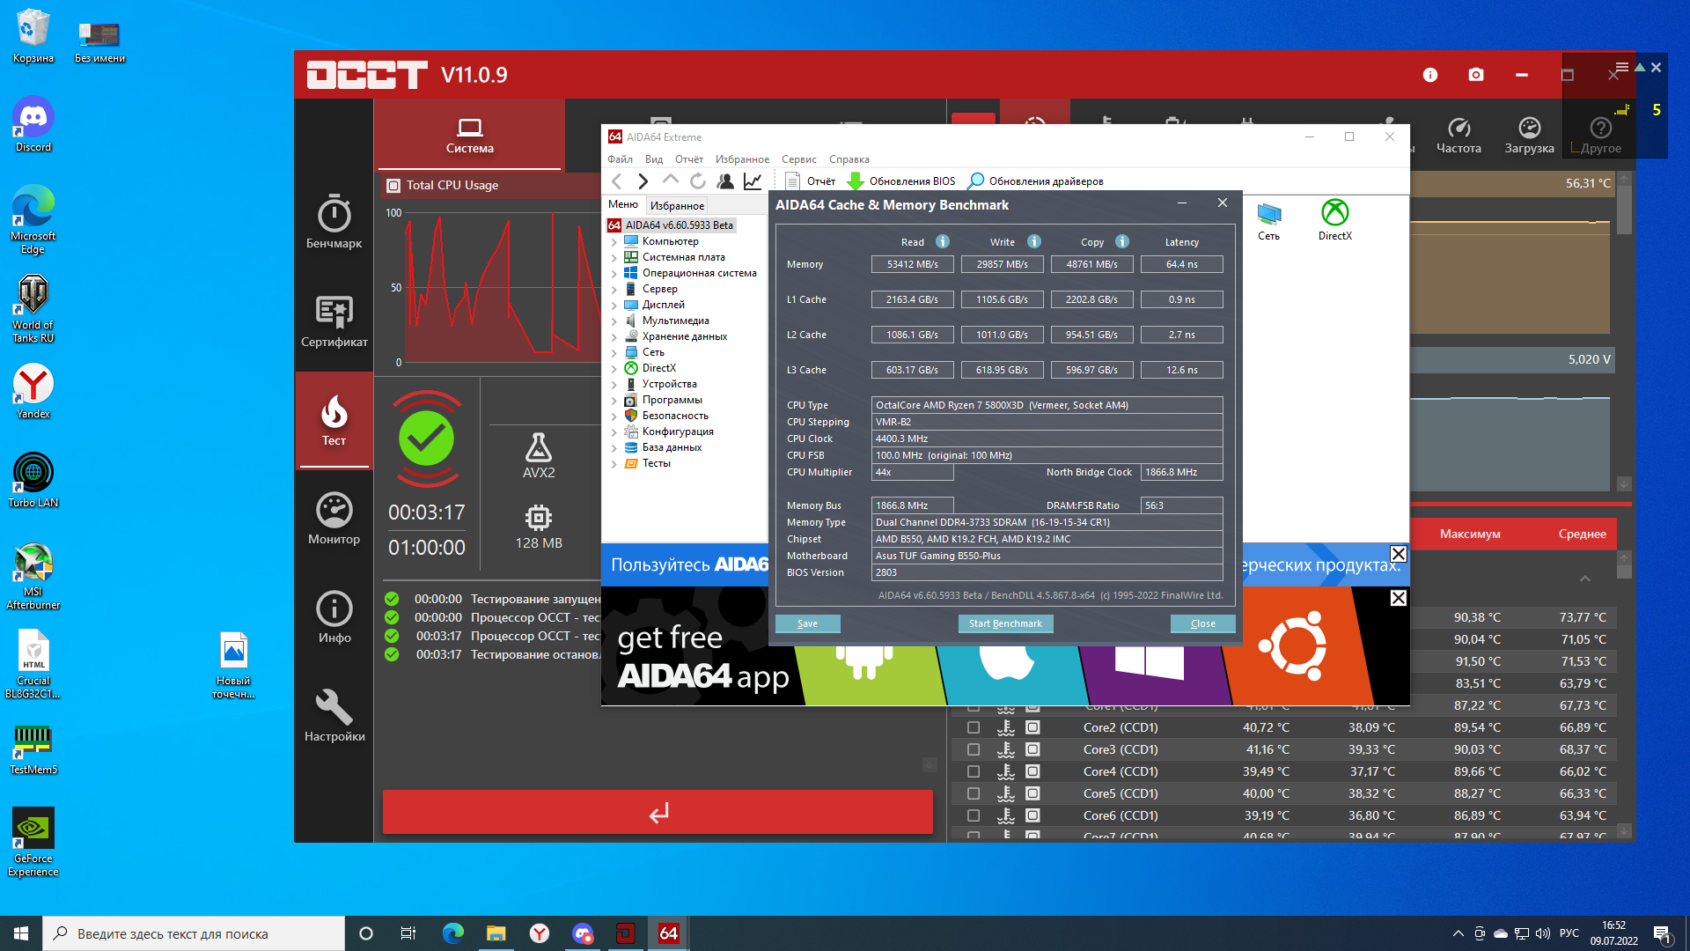The height and width of the screenshot is (951, 1690).
Task: Check the Core4 (CCD1) checkbox
Action: [974, 771]
